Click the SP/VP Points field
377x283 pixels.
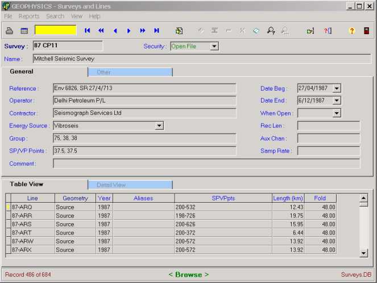(144, 151)
